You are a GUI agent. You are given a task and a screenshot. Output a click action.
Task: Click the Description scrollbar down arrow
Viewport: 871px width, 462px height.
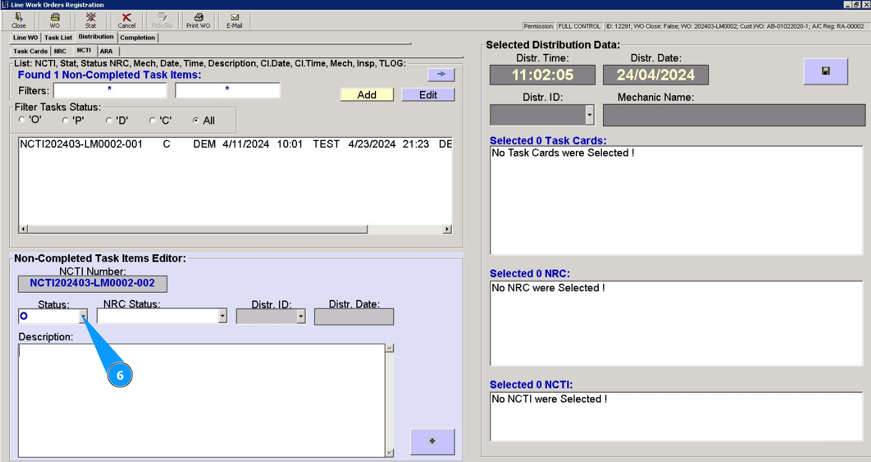[389, 452]
